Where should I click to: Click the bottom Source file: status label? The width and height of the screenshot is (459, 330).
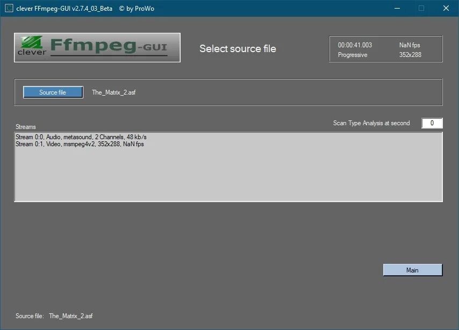tap(30, 316)
